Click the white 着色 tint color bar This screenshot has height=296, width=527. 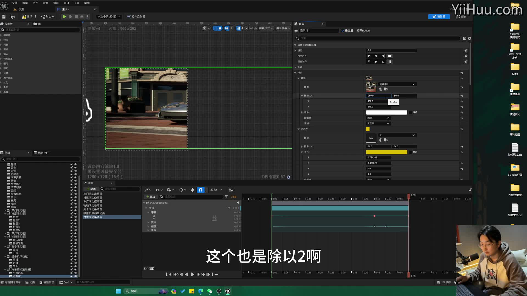pyautogui.click(x=386, y=112)
